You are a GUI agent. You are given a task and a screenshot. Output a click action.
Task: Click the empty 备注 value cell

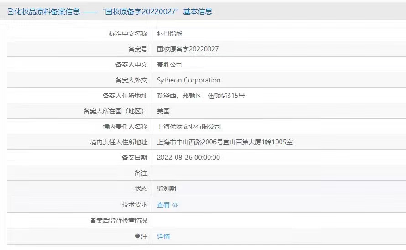click(x=278, y=173)
